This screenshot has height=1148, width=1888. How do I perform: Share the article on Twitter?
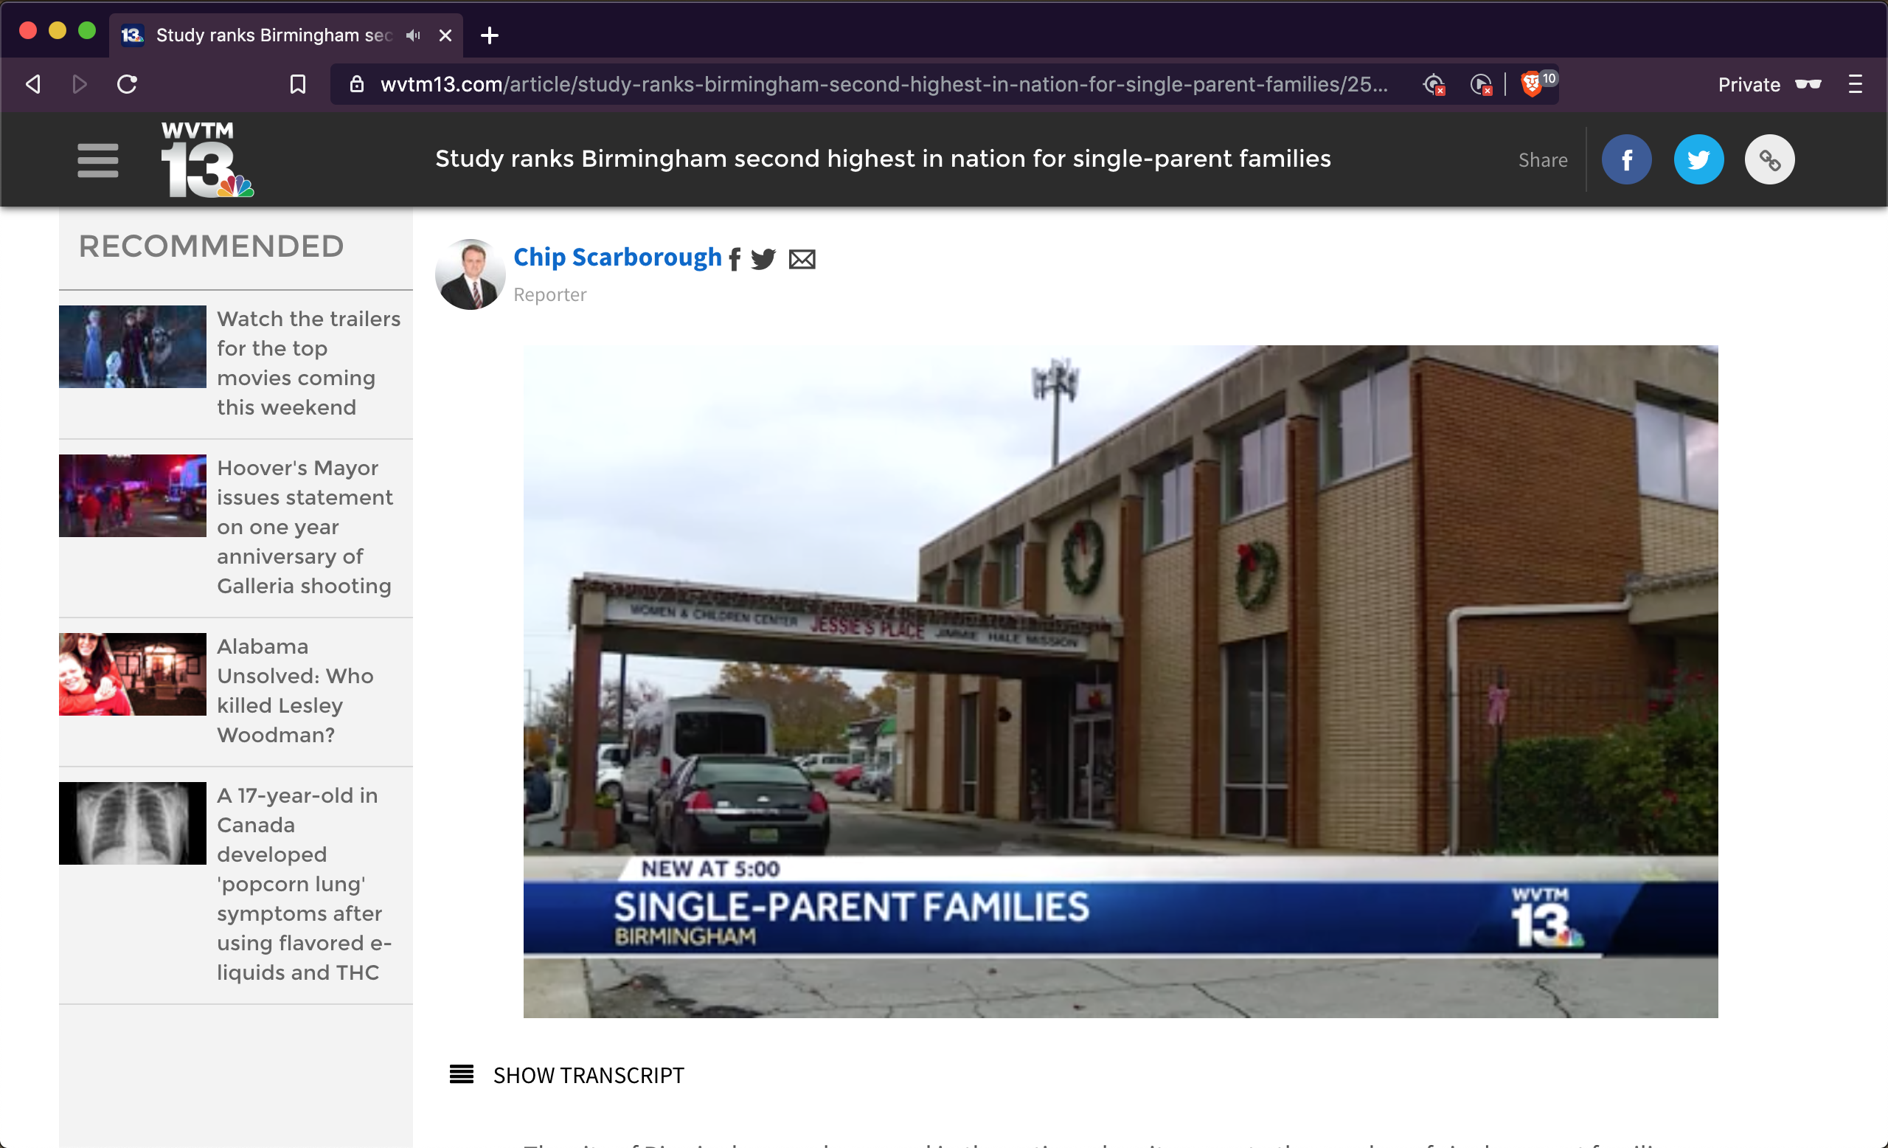1698,159
